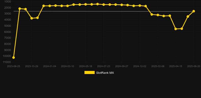Click the 2025-06-20 x-axis date label

click(x=194, y=66)
